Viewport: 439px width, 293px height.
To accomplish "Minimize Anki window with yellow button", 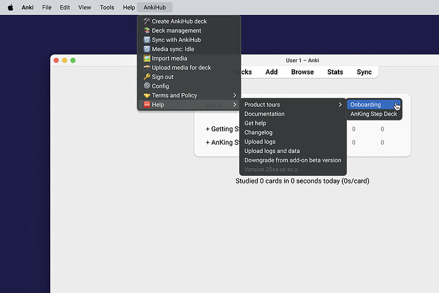I will coord(64,61).
